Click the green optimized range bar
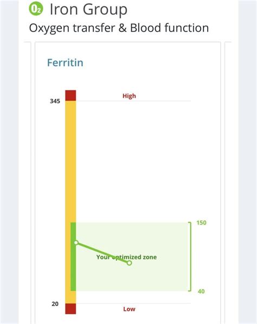 73,257
